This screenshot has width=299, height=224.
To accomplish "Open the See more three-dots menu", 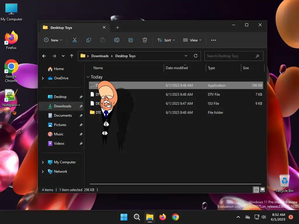I will 213,40.
